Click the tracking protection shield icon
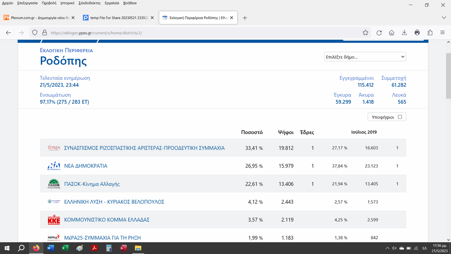451x254 pixels. pos(35,32)
